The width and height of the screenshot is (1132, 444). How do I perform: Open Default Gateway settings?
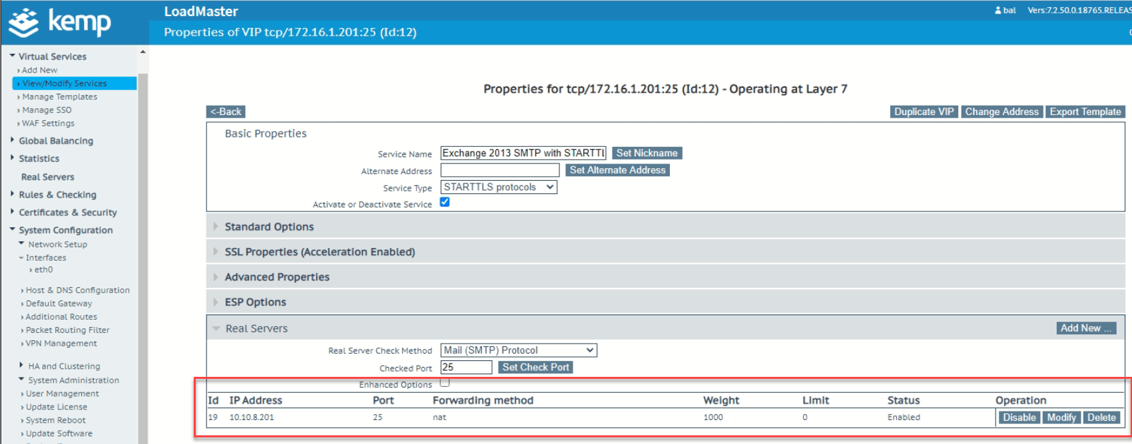click(x=59, y=304)
